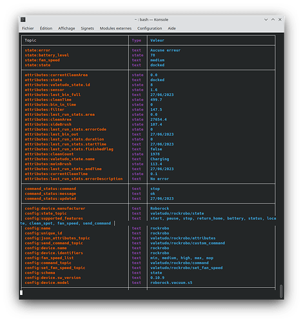Select command_status:updated topic
The image size is (303, 322).
[50, 198]
